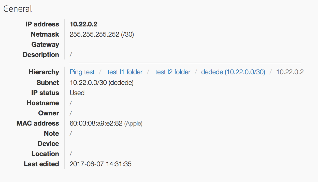
Task: Click the Device field label
Action: point(48,143)
